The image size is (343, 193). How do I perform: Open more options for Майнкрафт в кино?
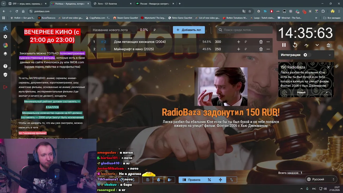pos(268,49)
